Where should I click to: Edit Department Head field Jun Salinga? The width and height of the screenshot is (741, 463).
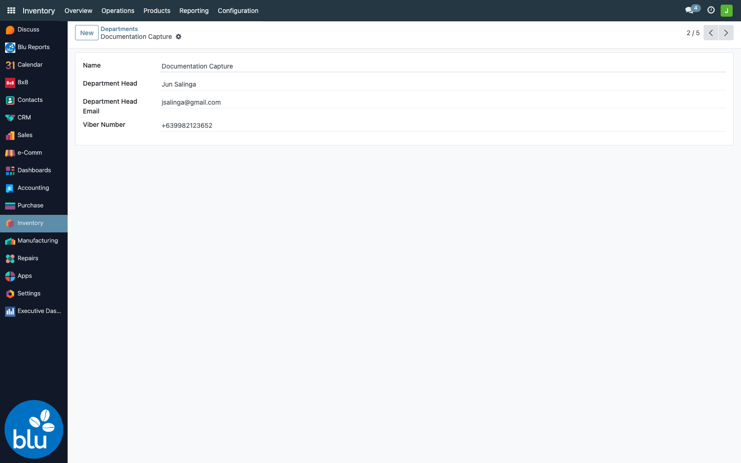pos(443,84)
